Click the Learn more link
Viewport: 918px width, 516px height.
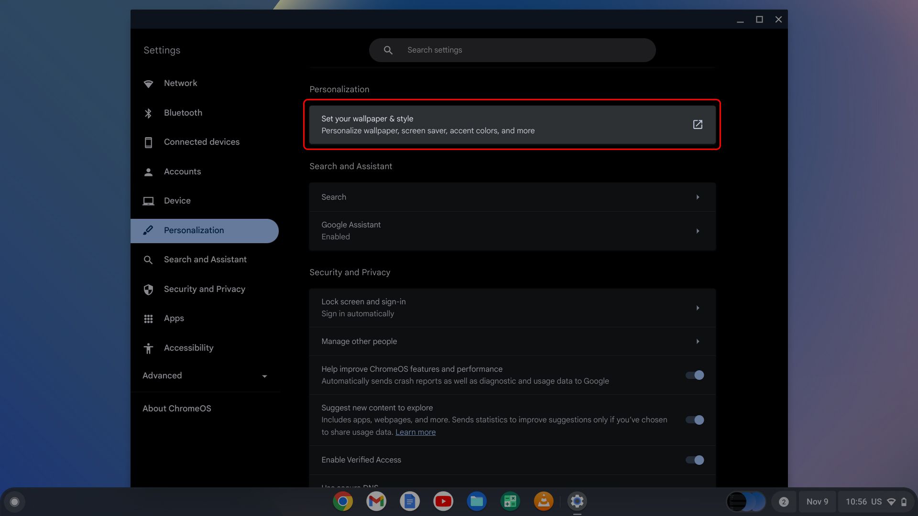click(415, 432)
